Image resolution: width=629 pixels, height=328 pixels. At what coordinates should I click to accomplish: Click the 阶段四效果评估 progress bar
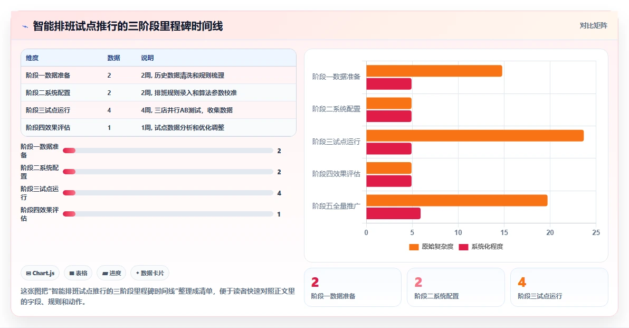(168, 214)
